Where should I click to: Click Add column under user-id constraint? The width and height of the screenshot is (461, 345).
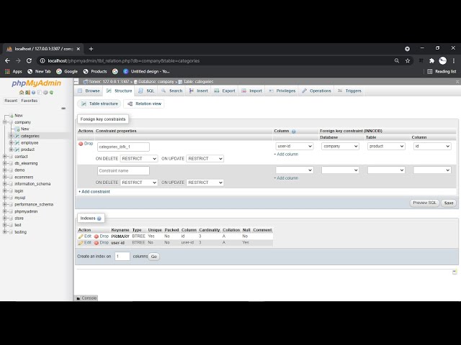pyautogui.click(x=286, y=155)
